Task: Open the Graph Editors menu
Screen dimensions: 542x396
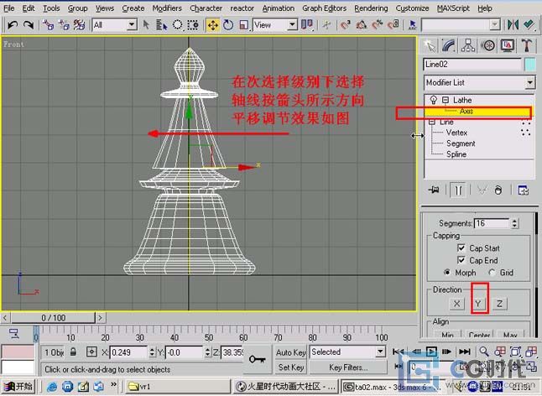Action: tap(324, 8)
